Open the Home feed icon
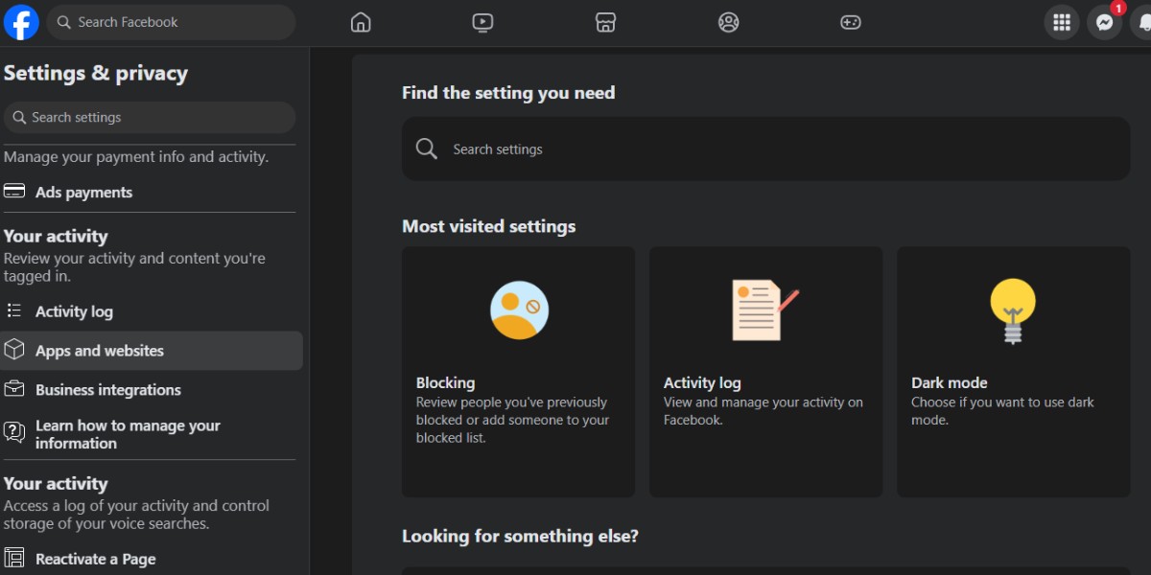The image size is (1151, 575). 361,22
